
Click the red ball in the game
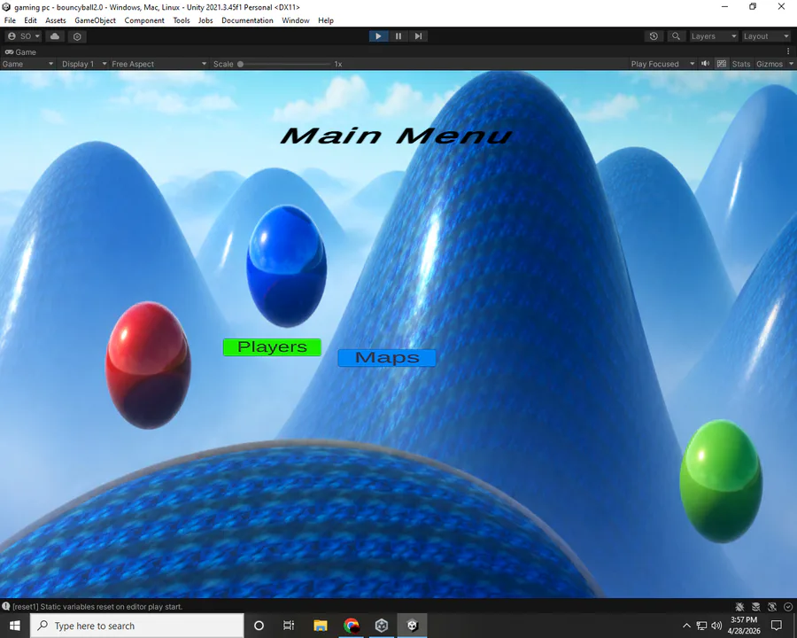tap(148, 365)
